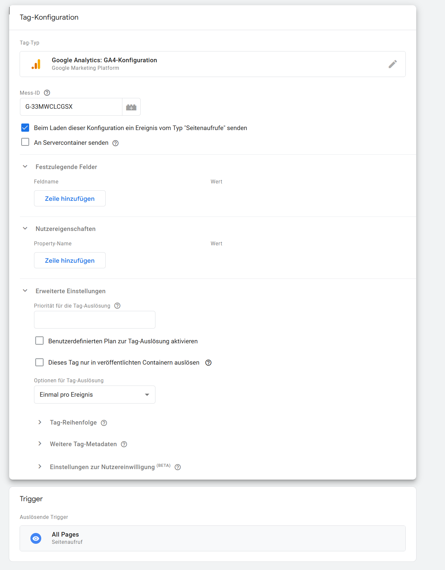Screen dimensions: 445x570
Task: Click the variable picker icon beside Mess-ID
Action: pyautogui.click(x=131, y=107)
